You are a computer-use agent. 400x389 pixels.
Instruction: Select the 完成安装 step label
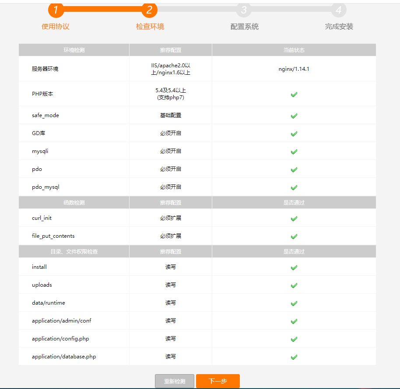pos(339,27)
